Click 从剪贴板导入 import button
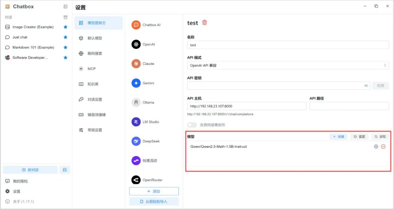394x209 pixels. [x=154, y=201]
